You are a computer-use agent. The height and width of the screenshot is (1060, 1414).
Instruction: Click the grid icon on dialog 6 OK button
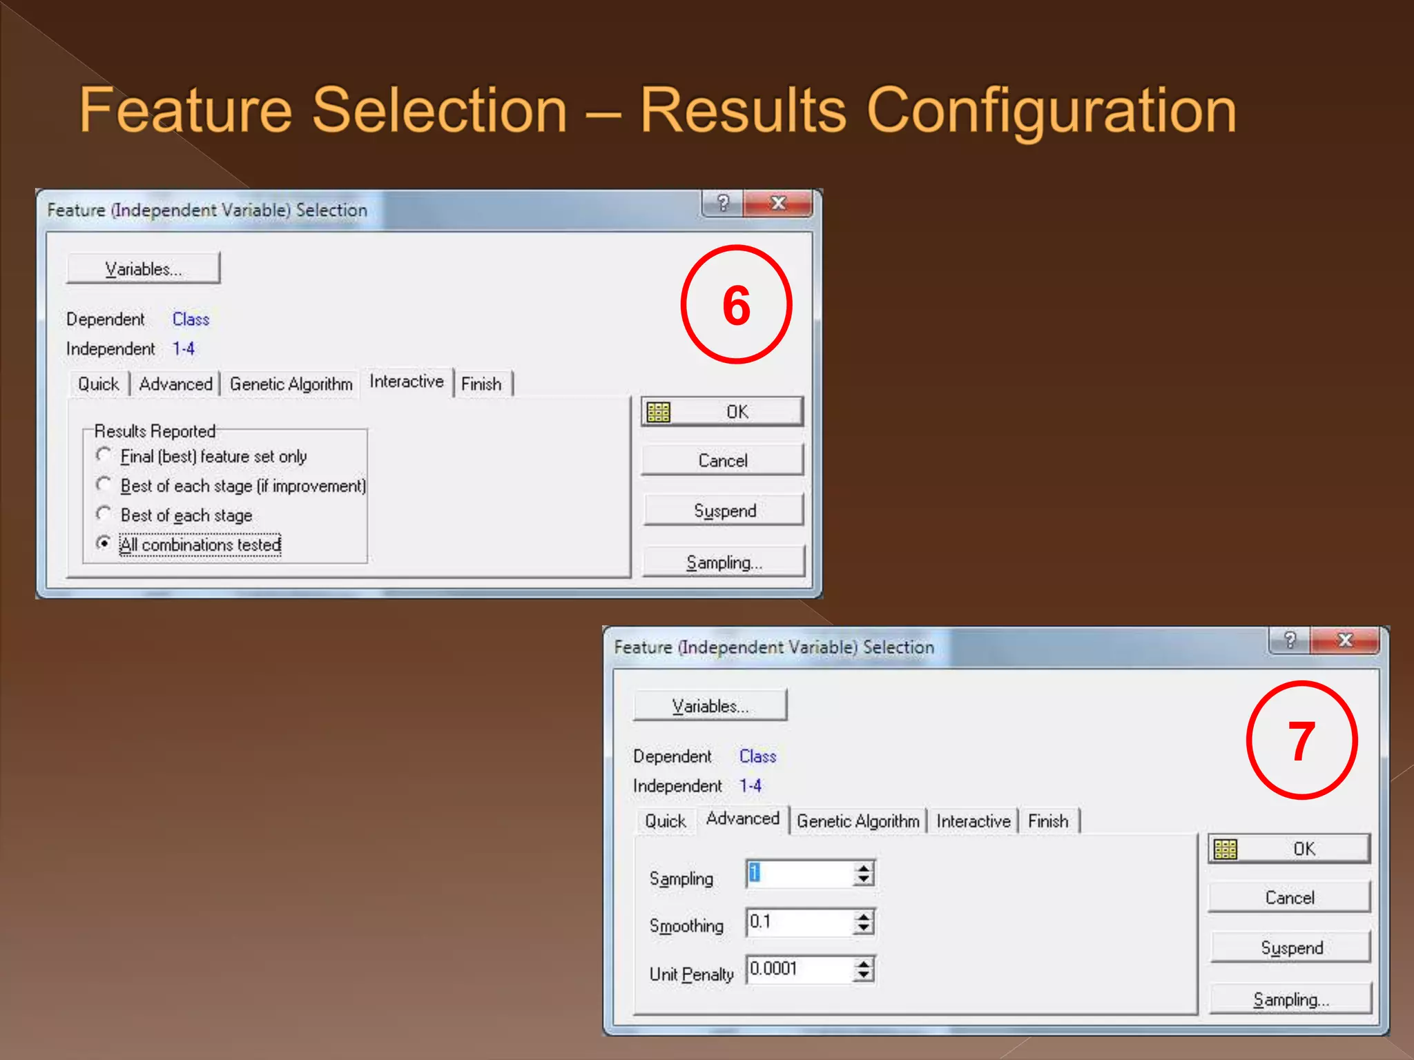click(658, 412)
